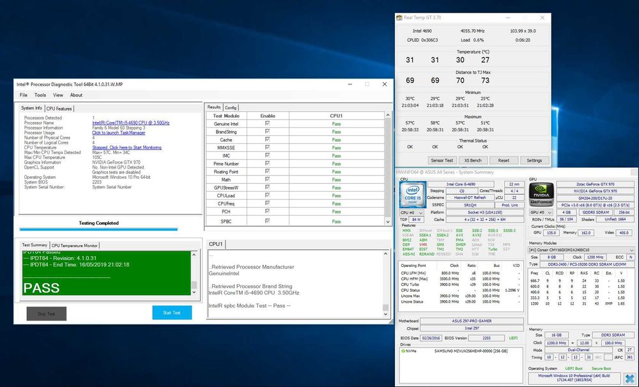Viewport: 639px width, 387px height.
Task: Click the CPU1 log scroll down arrow
Action: pos(385,314)
